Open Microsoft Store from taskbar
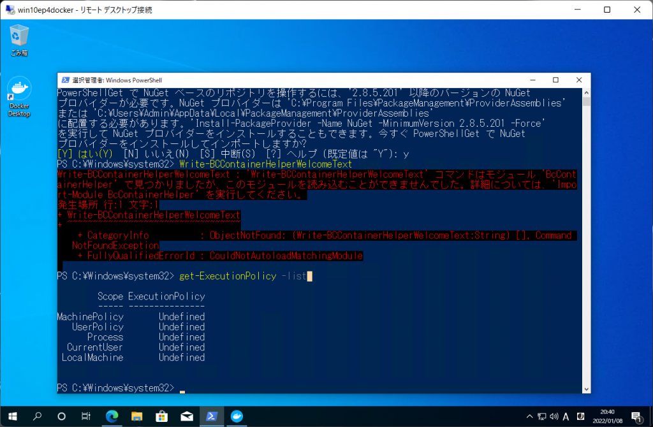 tap(161, 416)
